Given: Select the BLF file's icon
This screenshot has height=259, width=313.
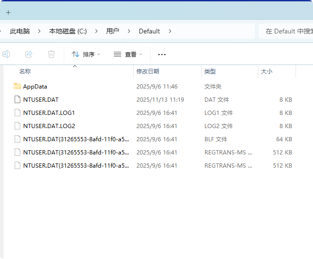Looking at the screenshot, I should (x=17, y=139).
